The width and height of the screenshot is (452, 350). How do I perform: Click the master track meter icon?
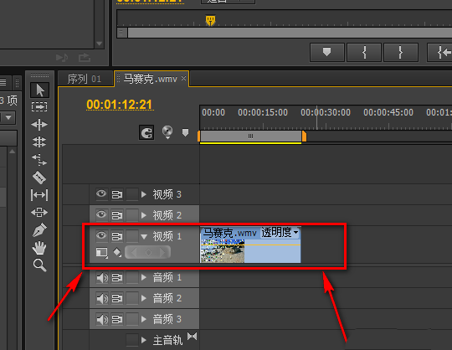pyautogui.click(x=192, y=336)
